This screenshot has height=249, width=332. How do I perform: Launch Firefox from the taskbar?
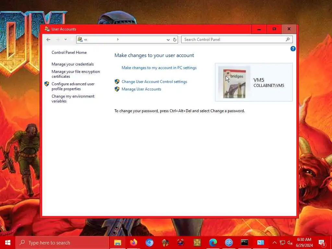[133, 243]
